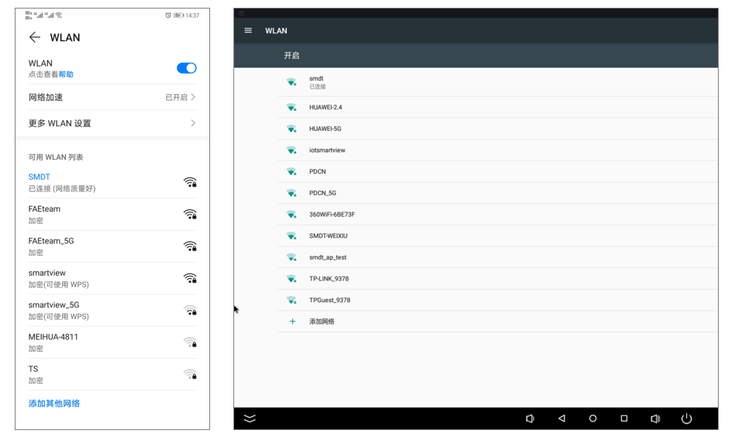
Task: Click the tablet home circle button
Action: (593, 418)
